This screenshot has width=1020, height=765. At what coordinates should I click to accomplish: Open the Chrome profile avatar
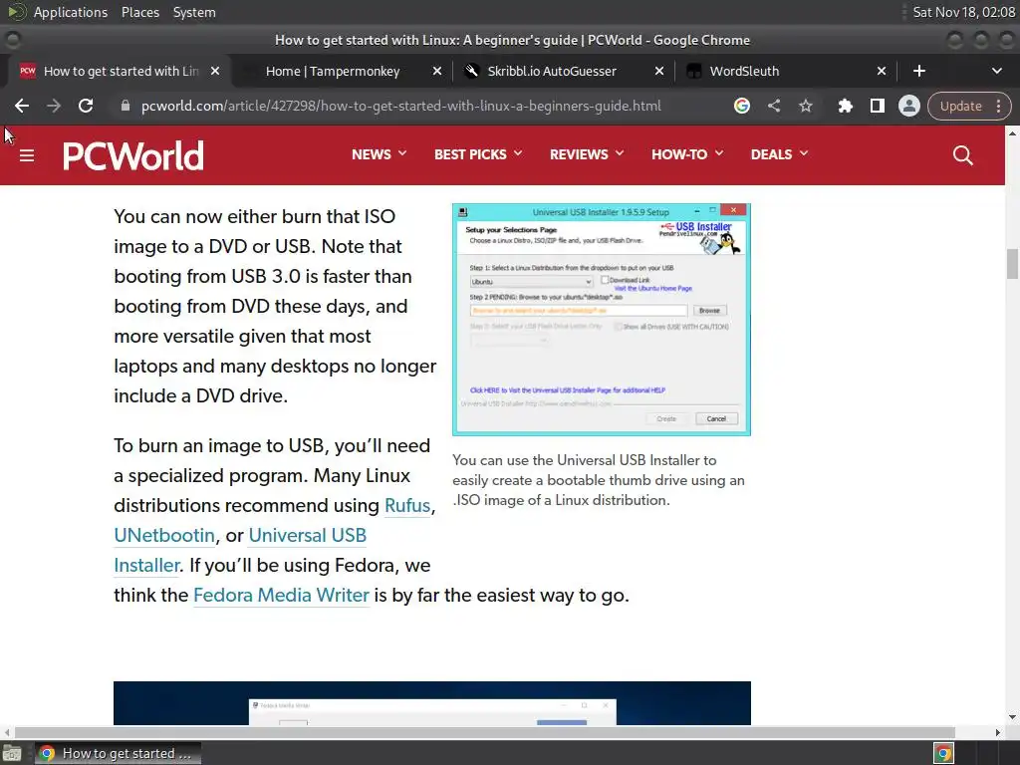(x=908, y=106)
